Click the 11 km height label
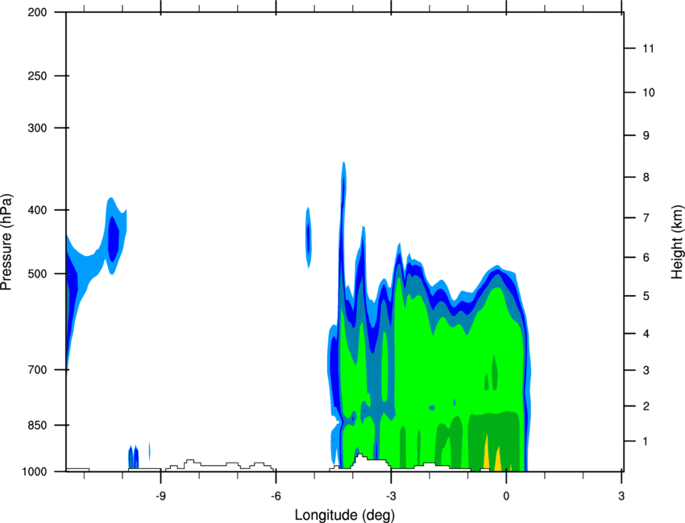 (648, 48)
